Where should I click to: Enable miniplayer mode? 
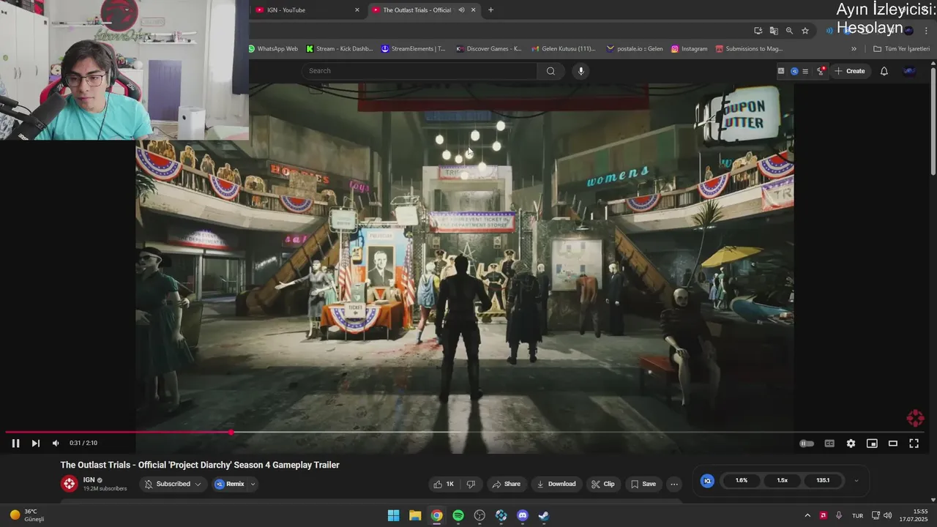872,444
